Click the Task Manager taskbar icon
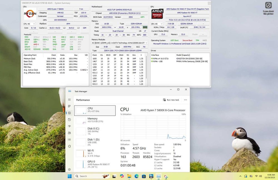 (158, 176)
